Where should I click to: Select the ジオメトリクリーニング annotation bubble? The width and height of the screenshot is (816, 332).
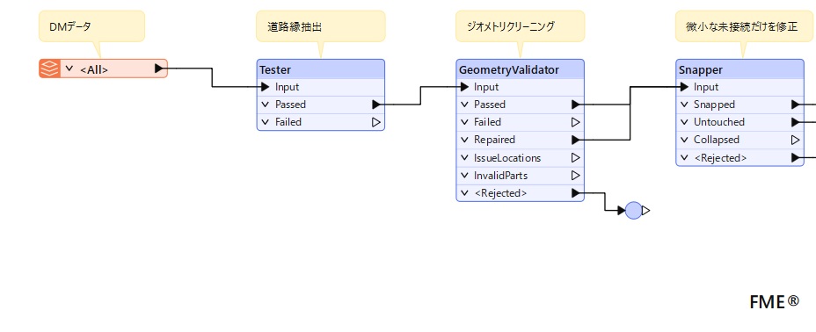pos(520,26)
